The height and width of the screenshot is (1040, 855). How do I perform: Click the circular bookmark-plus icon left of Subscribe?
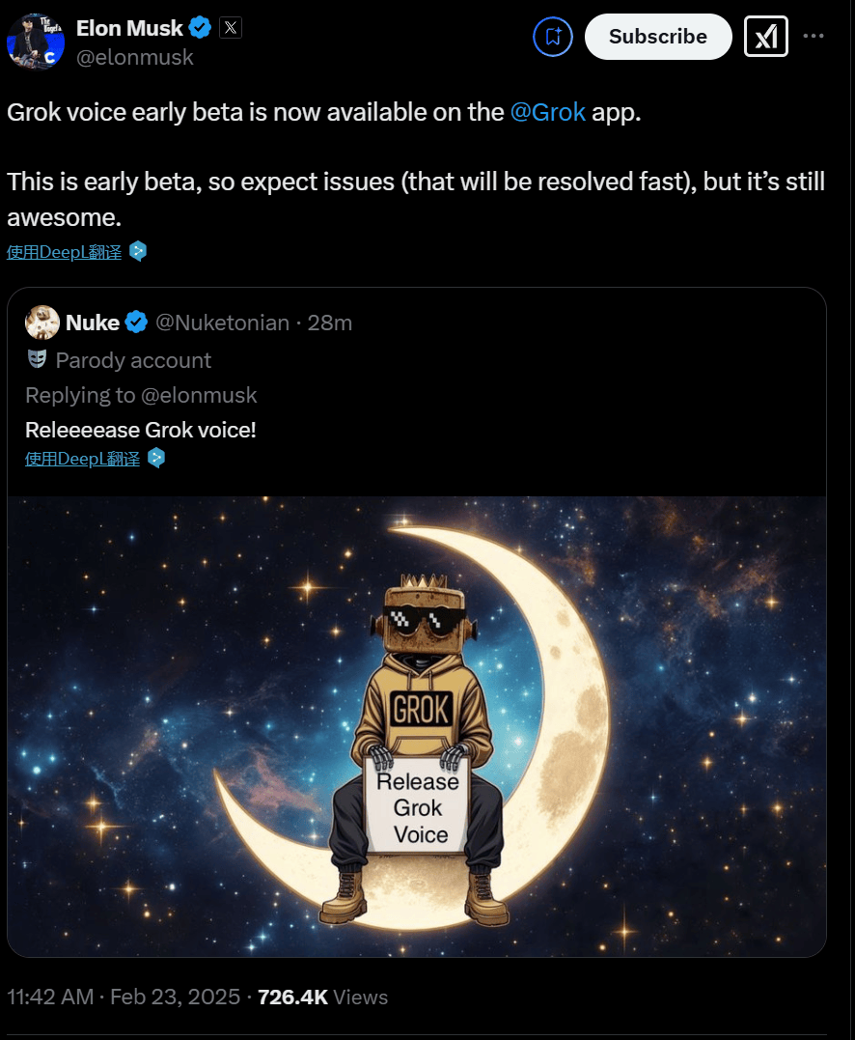[x=553, y=37]
